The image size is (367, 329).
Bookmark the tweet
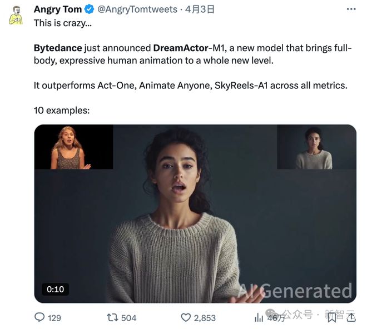[332, 317]
